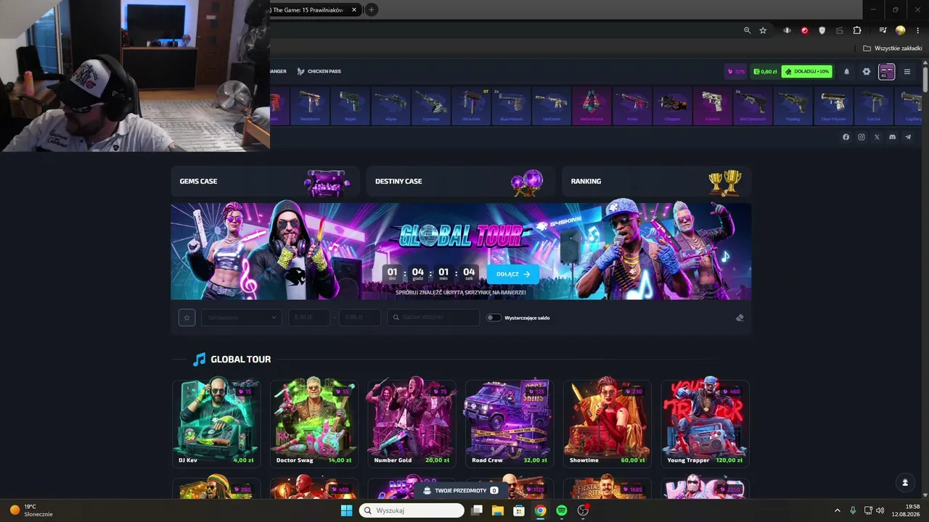The height and width of the screenshot is (522, 929).
Task: Toggle the 'Wystarczające saldo' switch
Action: tap(494, 318)
